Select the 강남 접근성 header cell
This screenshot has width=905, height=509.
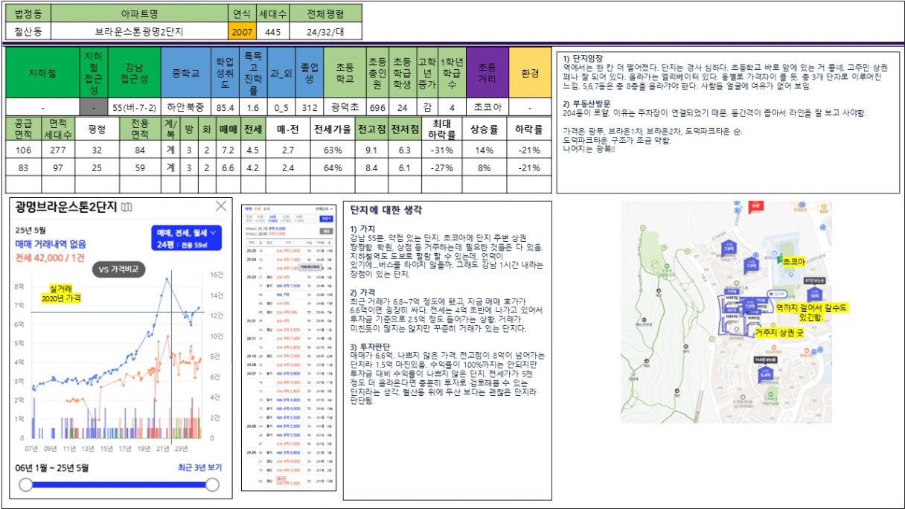click(x=135, y=74)
